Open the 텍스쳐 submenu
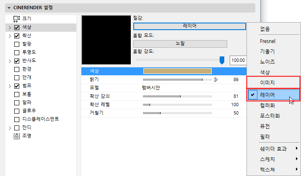The width and height of the screenshot is (301, 176). coord(273,169)
